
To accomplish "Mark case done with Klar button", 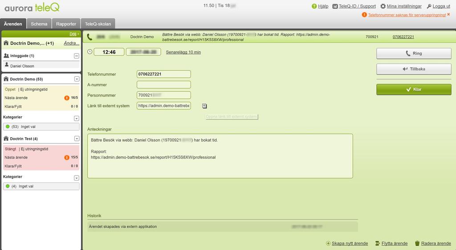I will (414, 89).
